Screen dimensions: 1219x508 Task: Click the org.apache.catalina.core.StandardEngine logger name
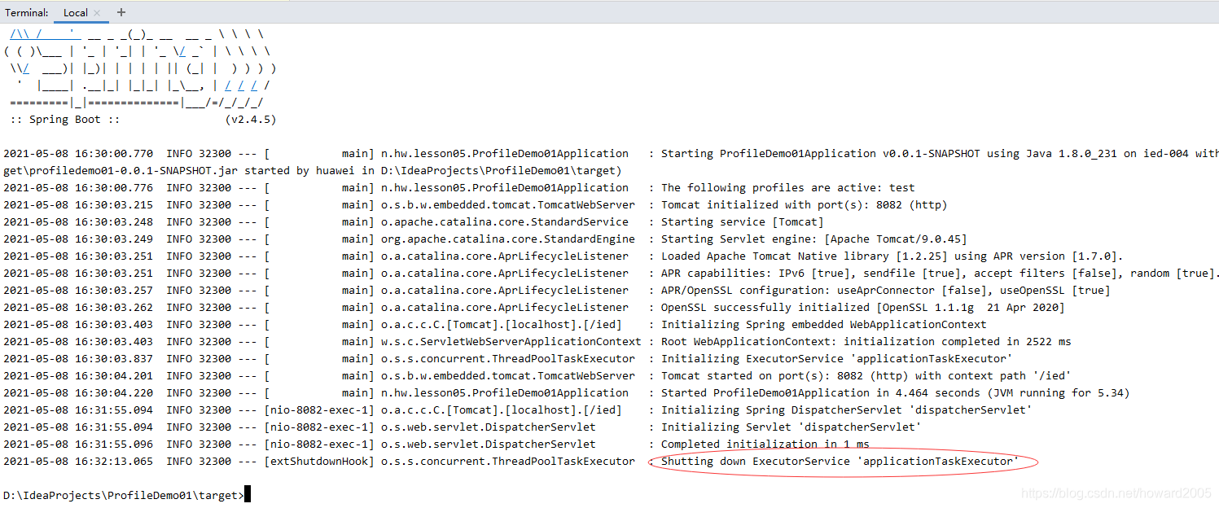point(508,239)
